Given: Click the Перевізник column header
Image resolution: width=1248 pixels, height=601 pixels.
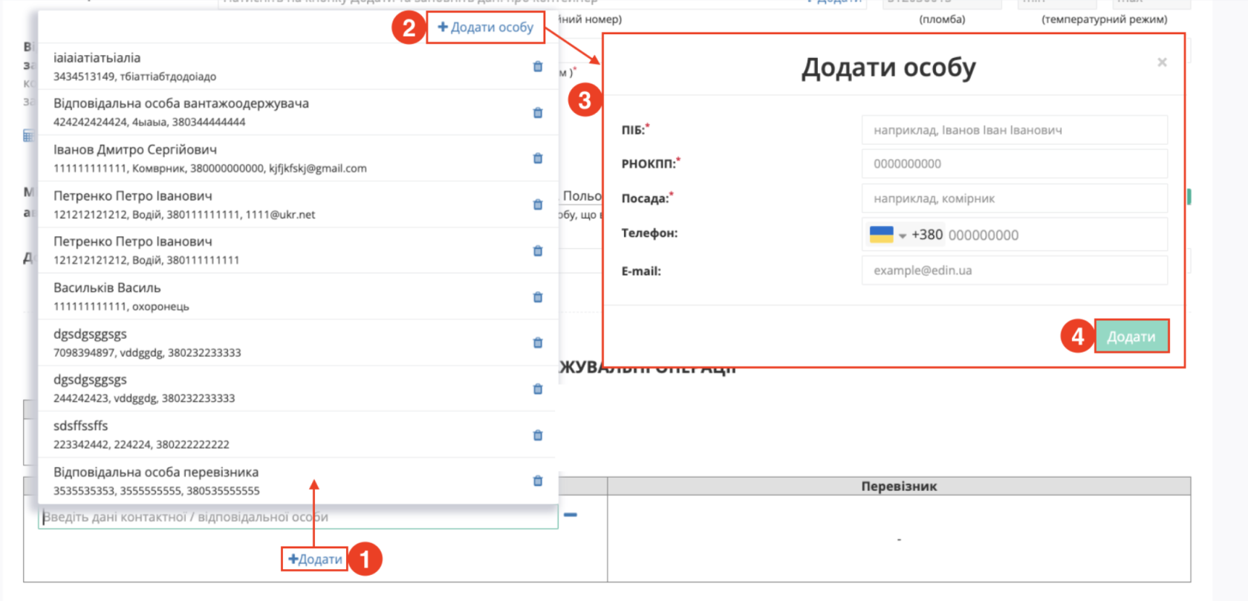Looking at the screenshot, I should click(899, 487).
